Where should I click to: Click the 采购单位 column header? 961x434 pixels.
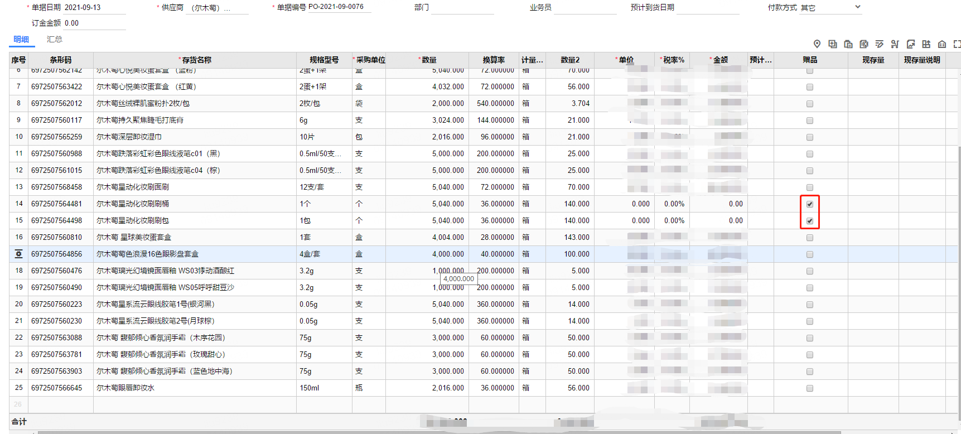(369, 60)
